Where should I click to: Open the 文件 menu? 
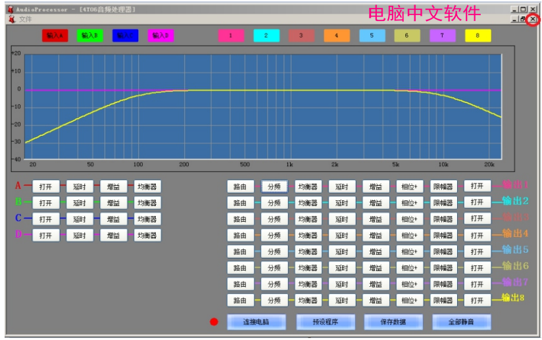pos(25,19)
